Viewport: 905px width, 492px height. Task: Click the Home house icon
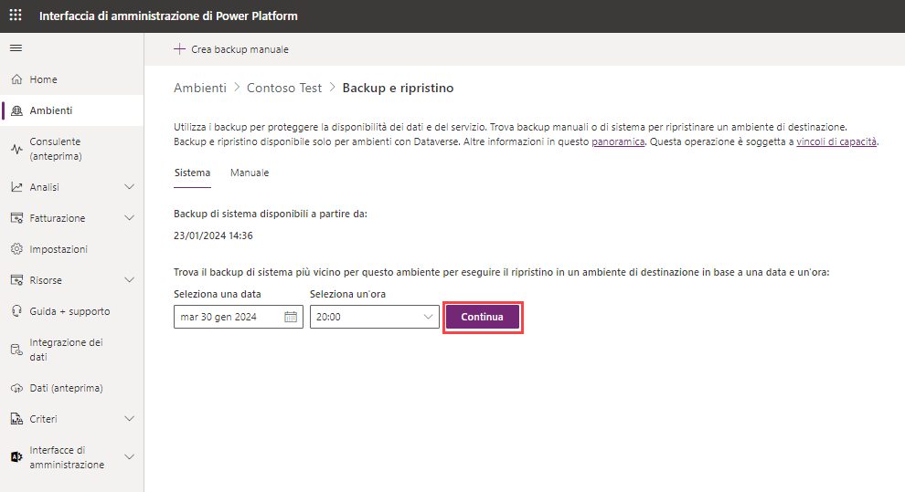[x=16, y=79]
